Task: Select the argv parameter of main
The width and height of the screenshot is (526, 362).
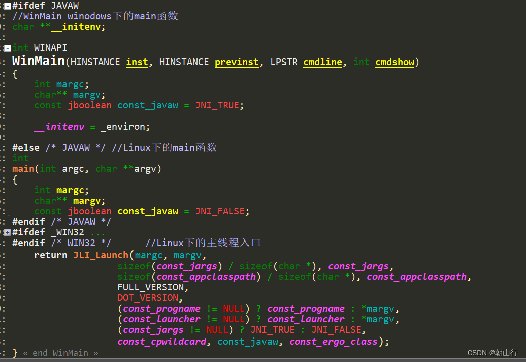Action: 145,169
